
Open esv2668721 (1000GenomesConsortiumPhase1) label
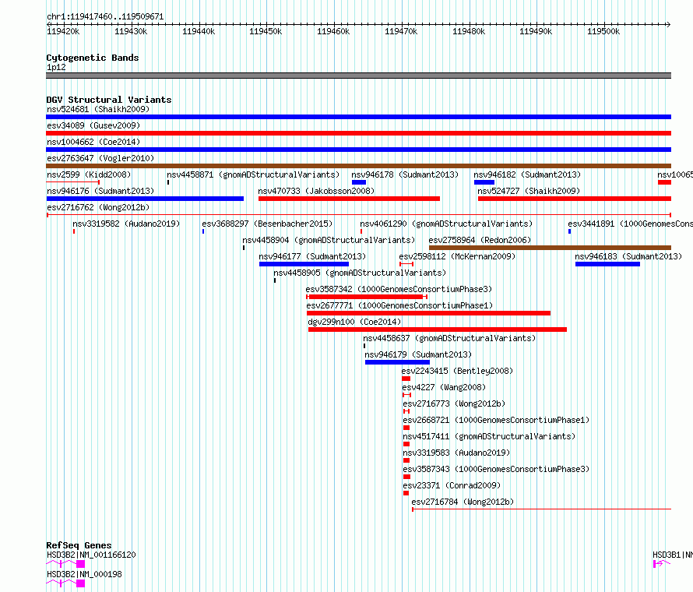click(x=496, y=420)
